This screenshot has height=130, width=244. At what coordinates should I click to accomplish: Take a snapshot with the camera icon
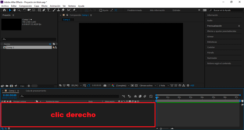(x=105, y=85)
